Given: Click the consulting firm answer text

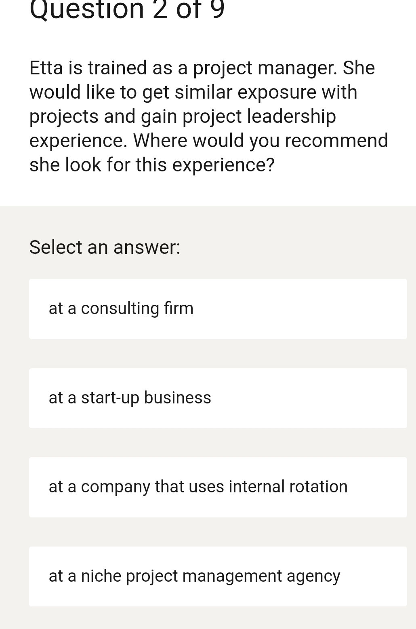Looking at the screenshot, I should pyautogui.click(x=121, y=308).
